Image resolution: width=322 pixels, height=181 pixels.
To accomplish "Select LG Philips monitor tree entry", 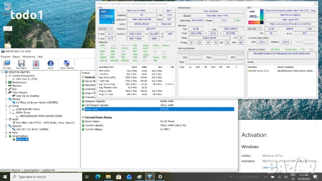I will (37, 103).
